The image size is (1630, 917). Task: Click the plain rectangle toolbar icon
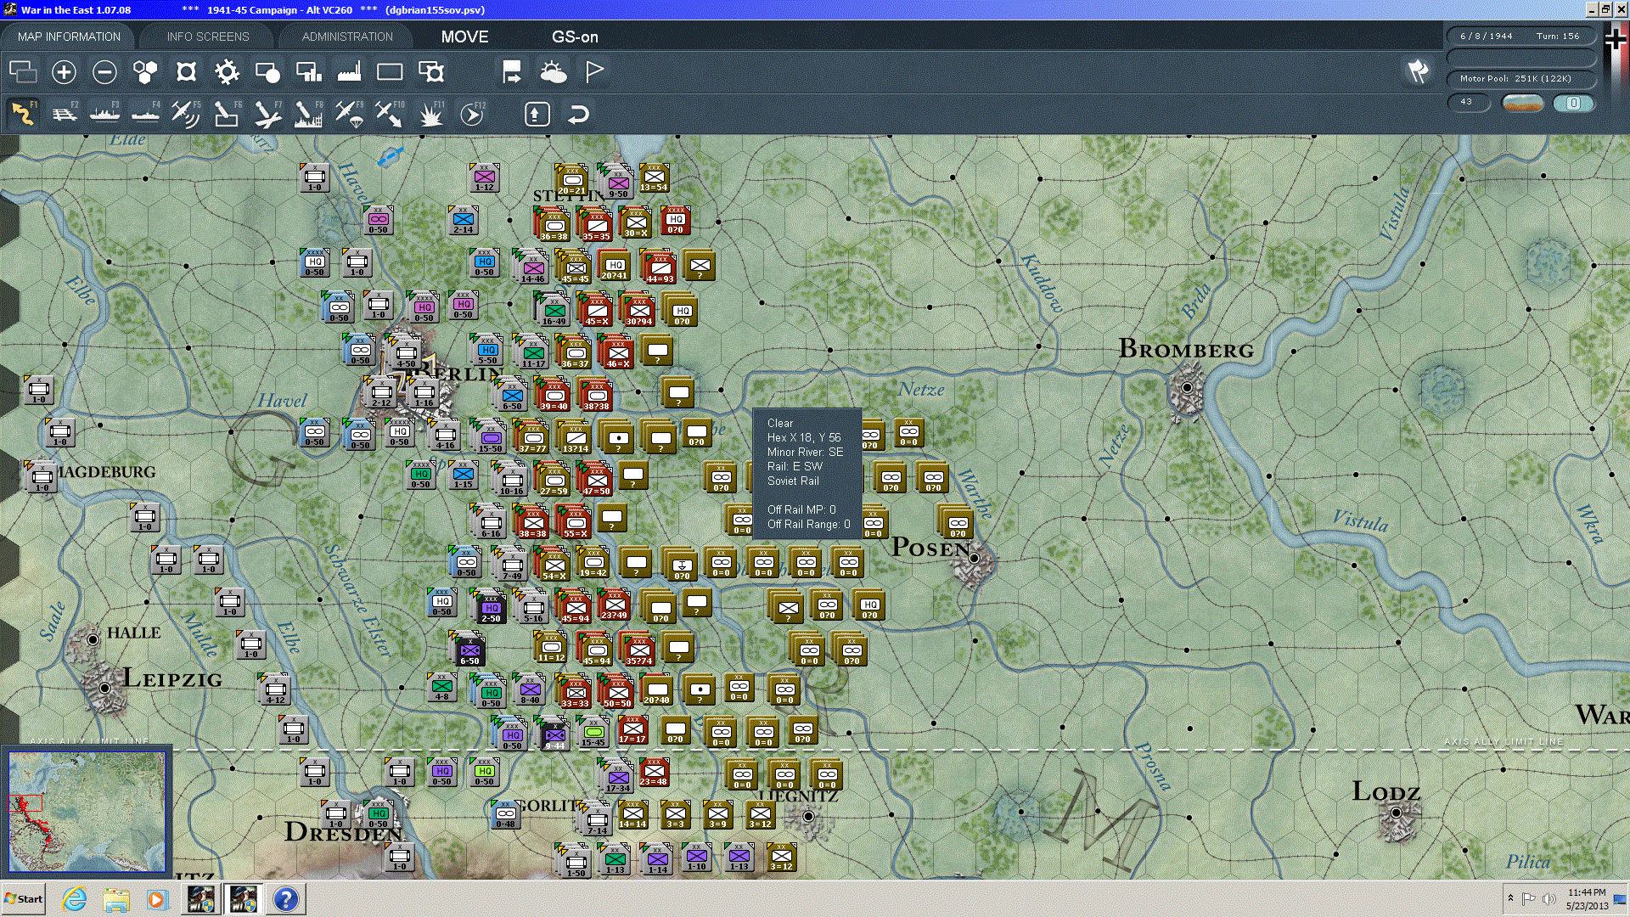tap(390, 72)
